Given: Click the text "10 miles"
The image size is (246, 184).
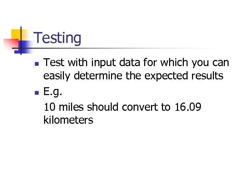Looking at the screenshot, I should click(64, 107).
